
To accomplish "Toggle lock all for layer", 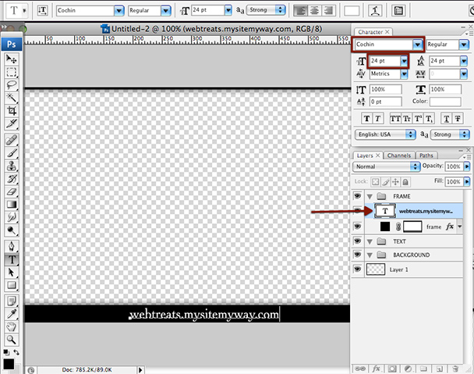I will (405, 182).
